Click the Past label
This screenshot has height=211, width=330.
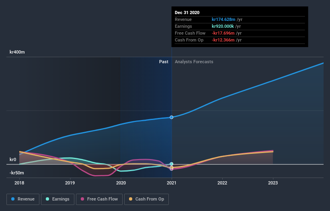164,62
